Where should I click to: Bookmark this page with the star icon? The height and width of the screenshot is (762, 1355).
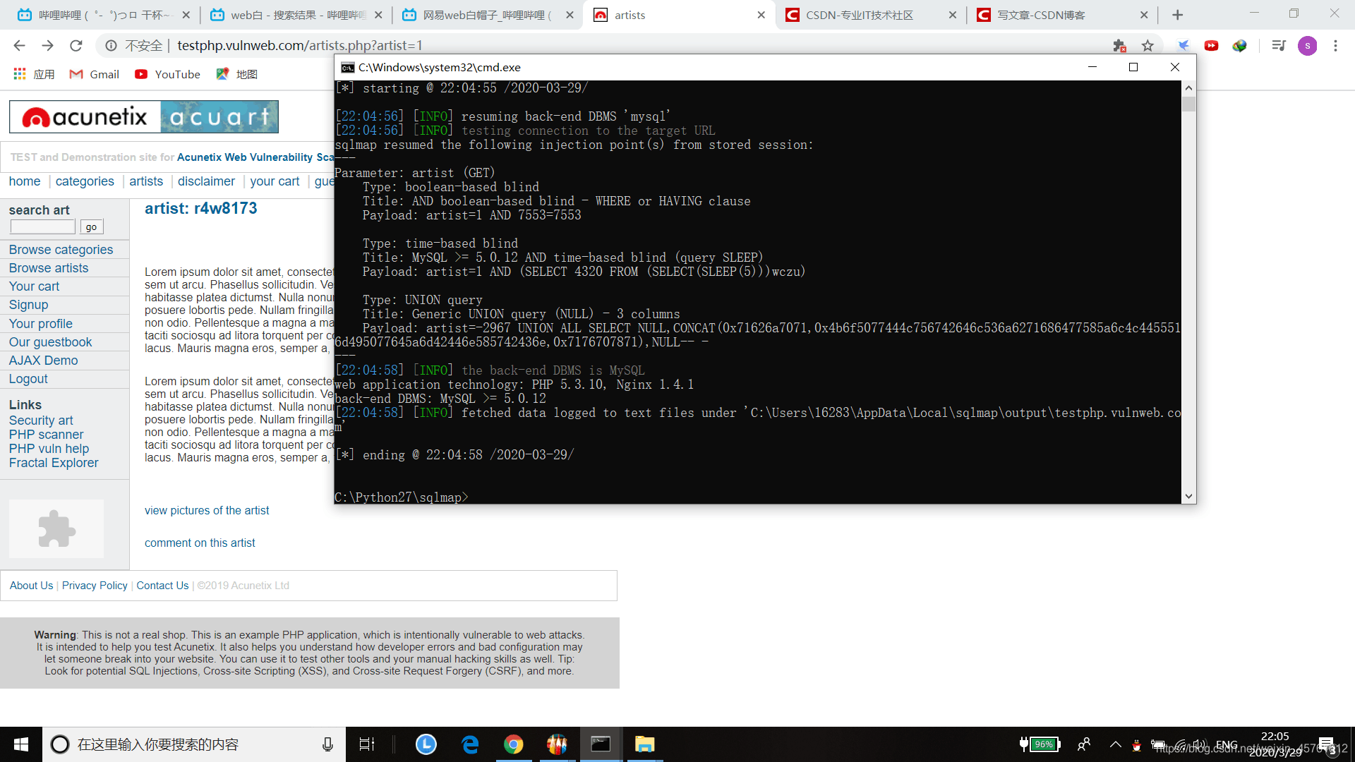pos(1148,46)
